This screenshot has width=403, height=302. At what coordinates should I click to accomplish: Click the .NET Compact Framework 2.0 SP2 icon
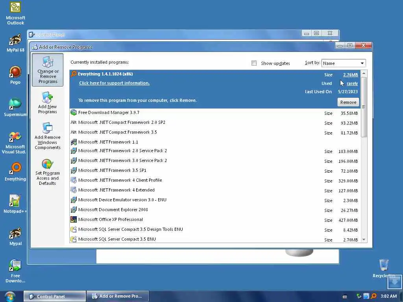click(x=74, y=122)
